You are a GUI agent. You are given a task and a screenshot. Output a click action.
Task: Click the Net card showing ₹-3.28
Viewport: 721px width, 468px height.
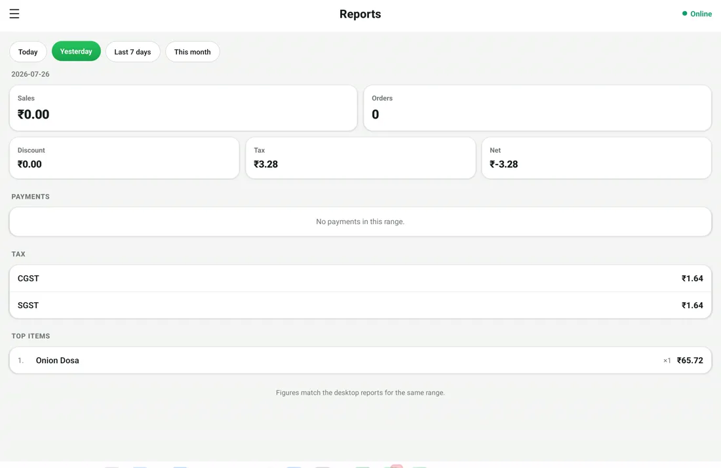tap(596, 158)
